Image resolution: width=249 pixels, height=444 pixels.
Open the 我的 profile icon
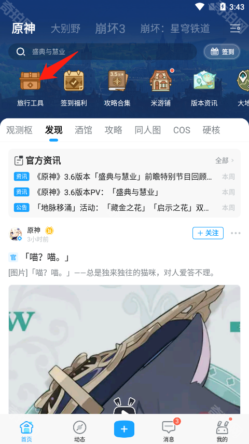222,427
